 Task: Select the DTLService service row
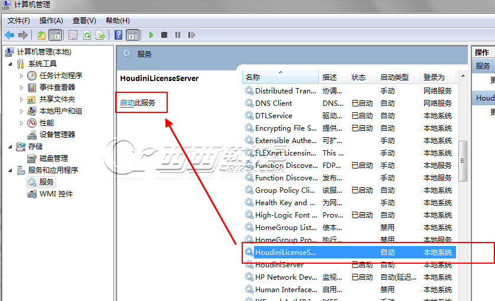[350, 116]
